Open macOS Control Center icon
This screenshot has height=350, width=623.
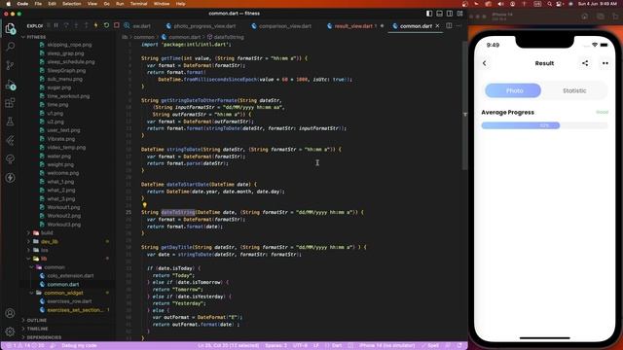(560, 4)
